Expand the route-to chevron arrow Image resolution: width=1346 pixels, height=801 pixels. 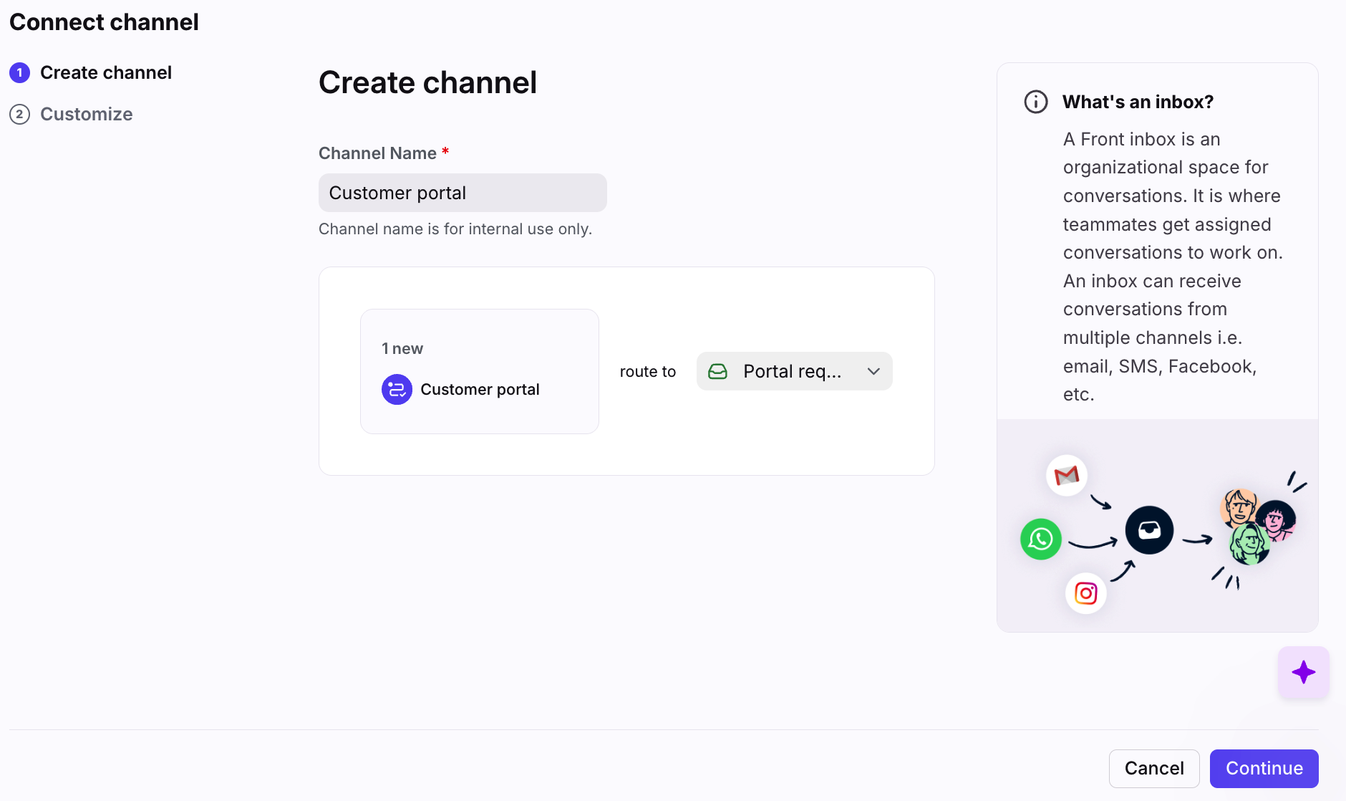tap(873, 371)
